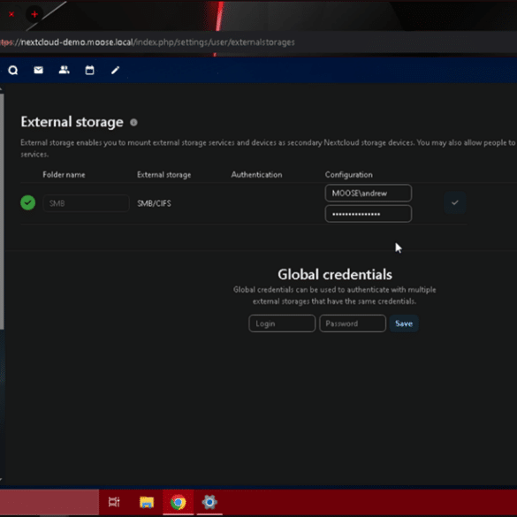
Task: Confirm SMB configuration with checkmark button
Action: point(454,202)
